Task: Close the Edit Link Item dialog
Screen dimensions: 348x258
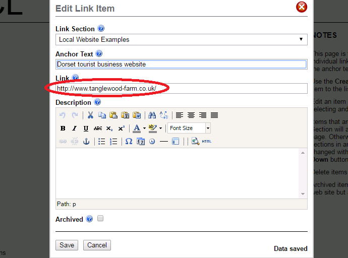Action: (302, 7)
